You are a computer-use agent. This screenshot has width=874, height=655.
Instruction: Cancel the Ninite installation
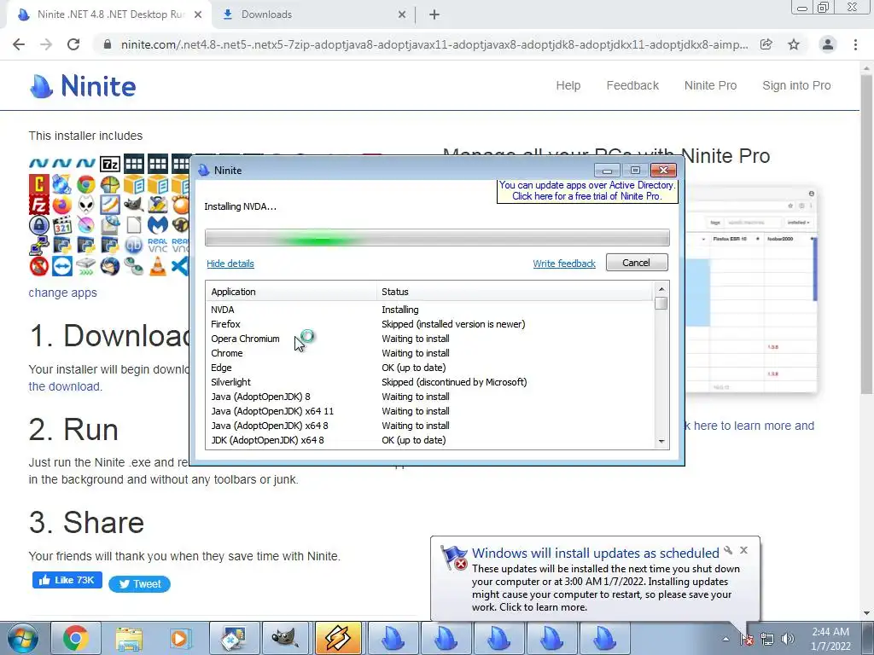[x=636, y=263]
